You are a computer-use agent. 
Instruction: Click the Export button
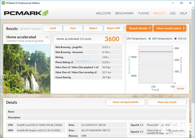(x=93, y=28)
